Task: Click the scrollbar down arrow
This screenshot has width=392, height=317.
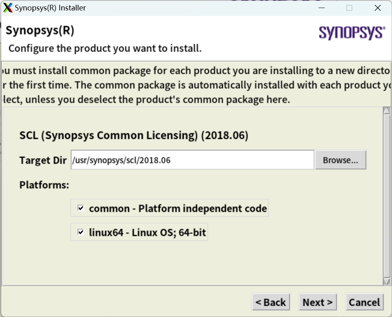Action: [387, 281]
